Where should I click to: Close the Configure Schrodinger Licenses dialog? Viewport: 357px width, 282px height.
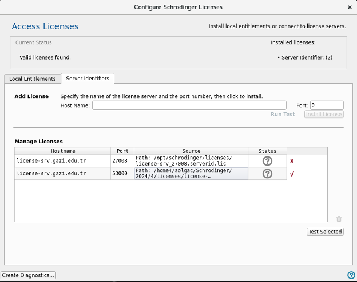click(x=350, y=7)
